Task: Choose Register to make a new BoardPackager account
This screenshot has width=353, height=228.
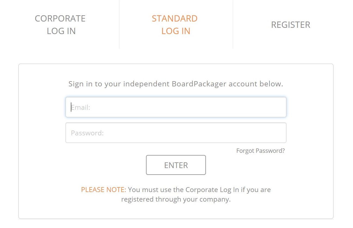Action: click(x=291, y=25)
